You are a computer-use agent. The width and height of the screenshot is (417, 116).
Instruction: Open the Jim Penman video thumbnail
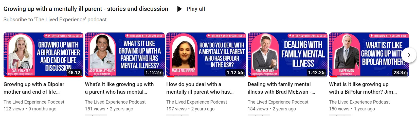coord(369,55)
